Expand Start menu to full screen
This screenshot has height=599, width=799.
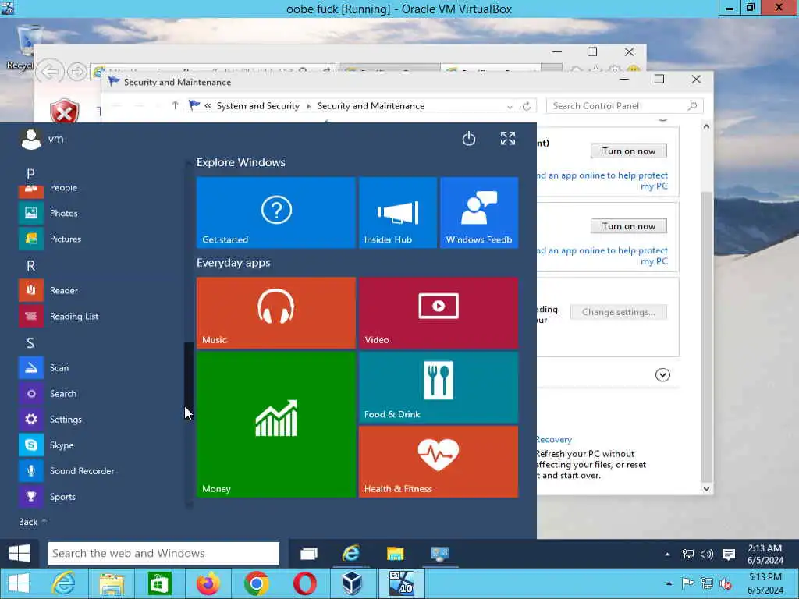click(507, 139)
